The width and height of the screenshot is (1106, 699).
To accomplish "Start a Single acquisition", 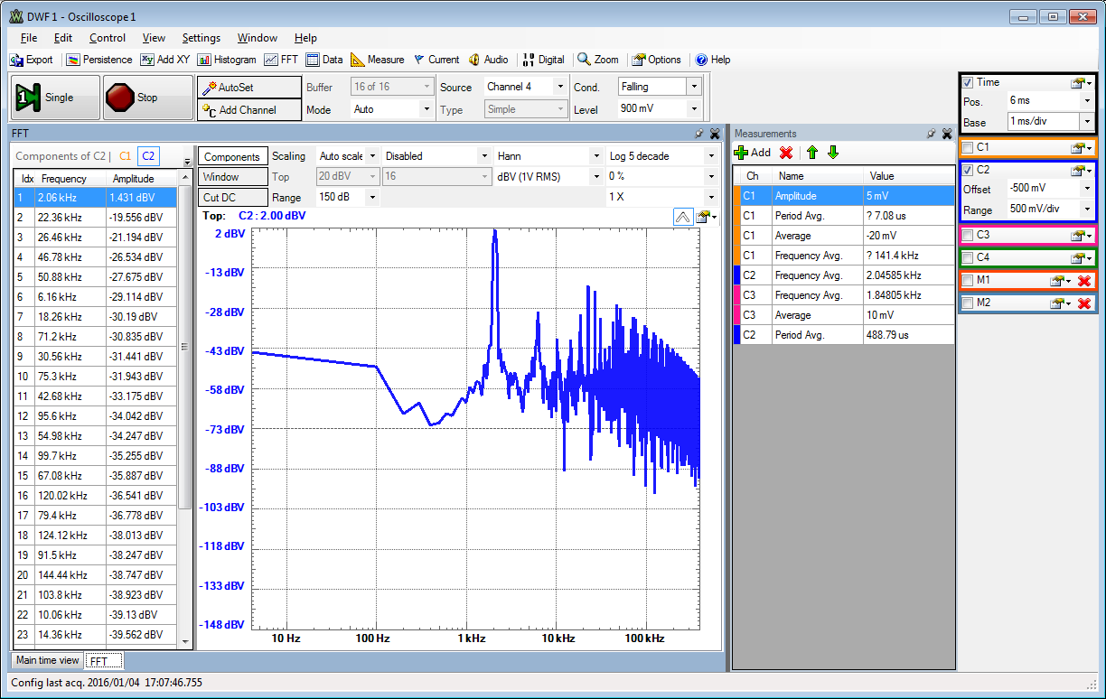I will tap(54, 98).
